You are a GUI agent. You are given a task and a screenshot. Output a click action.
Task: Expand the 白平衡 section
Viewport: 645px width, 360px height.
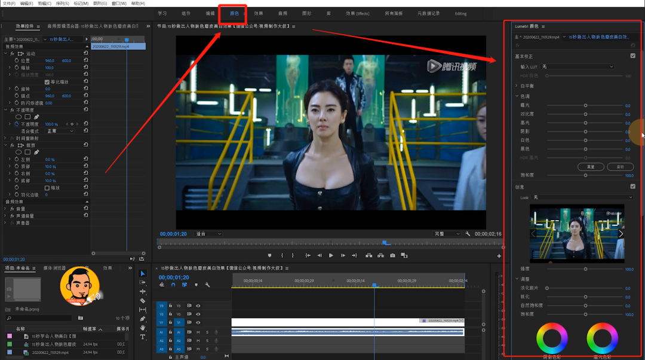517,86
